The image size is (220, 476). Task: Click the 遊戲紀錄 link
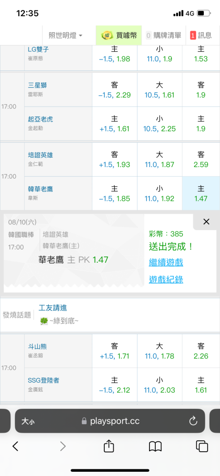point(166,279)
